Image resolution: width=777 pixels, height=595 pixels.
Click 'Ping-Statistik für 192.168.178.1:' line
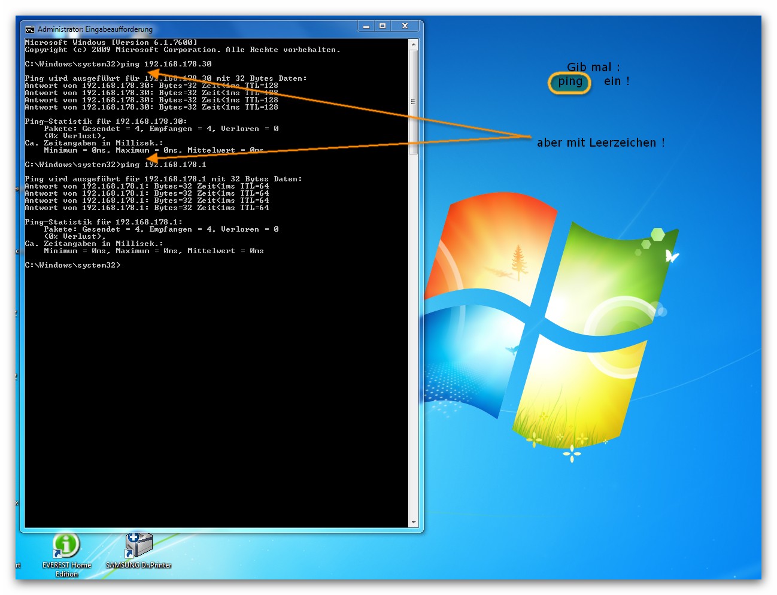tap(104, 222)
